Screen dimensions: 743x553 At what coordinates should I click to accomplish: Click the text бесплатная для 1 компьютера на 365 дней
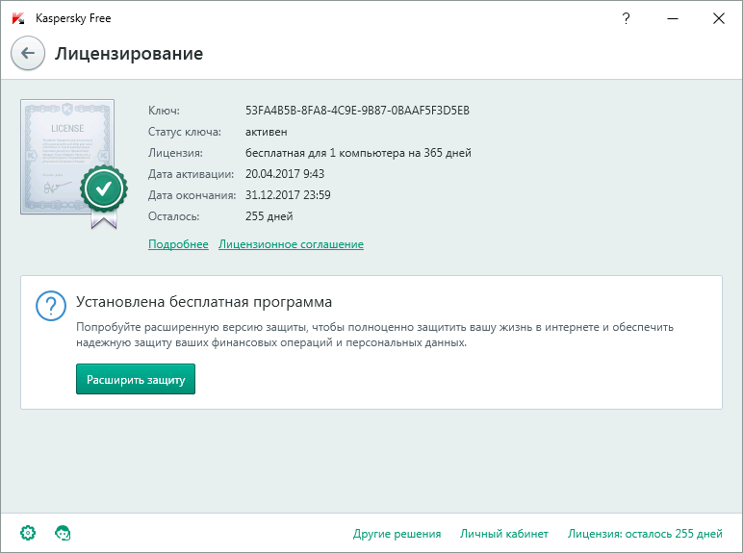click(x=358, y=153)
